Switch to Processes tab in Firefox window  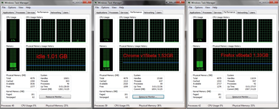coord(207,13)
